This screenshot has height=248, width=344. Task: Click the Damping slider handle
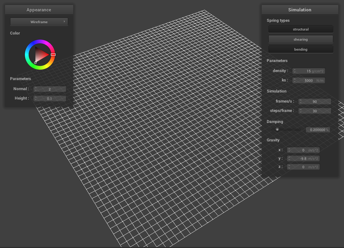[277, 130]
